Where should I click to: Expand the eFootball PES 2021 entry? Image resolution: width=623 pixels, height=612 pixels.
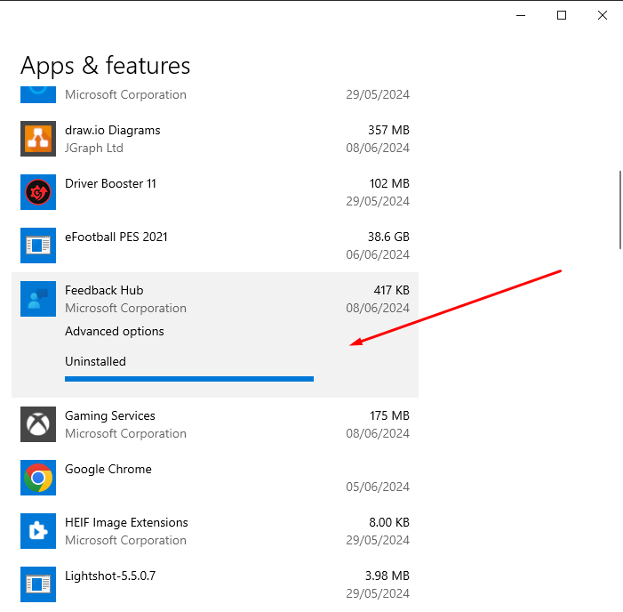pyautogui.click(x=215, y=246)
